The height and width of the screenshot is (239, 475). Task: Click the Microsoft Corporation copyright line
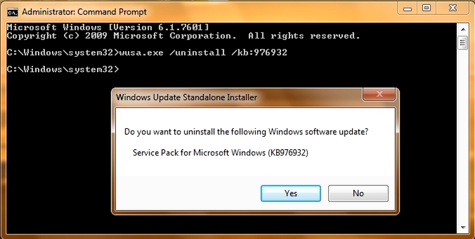[183, 36]
